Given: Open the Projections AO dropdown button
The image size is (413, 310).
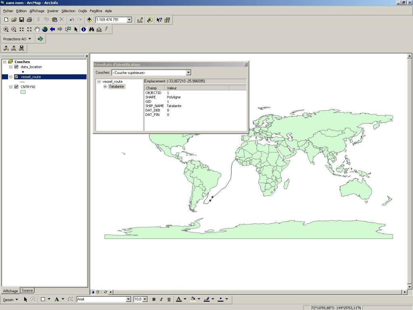Looking at the screenshot, I should click(17, 39).
